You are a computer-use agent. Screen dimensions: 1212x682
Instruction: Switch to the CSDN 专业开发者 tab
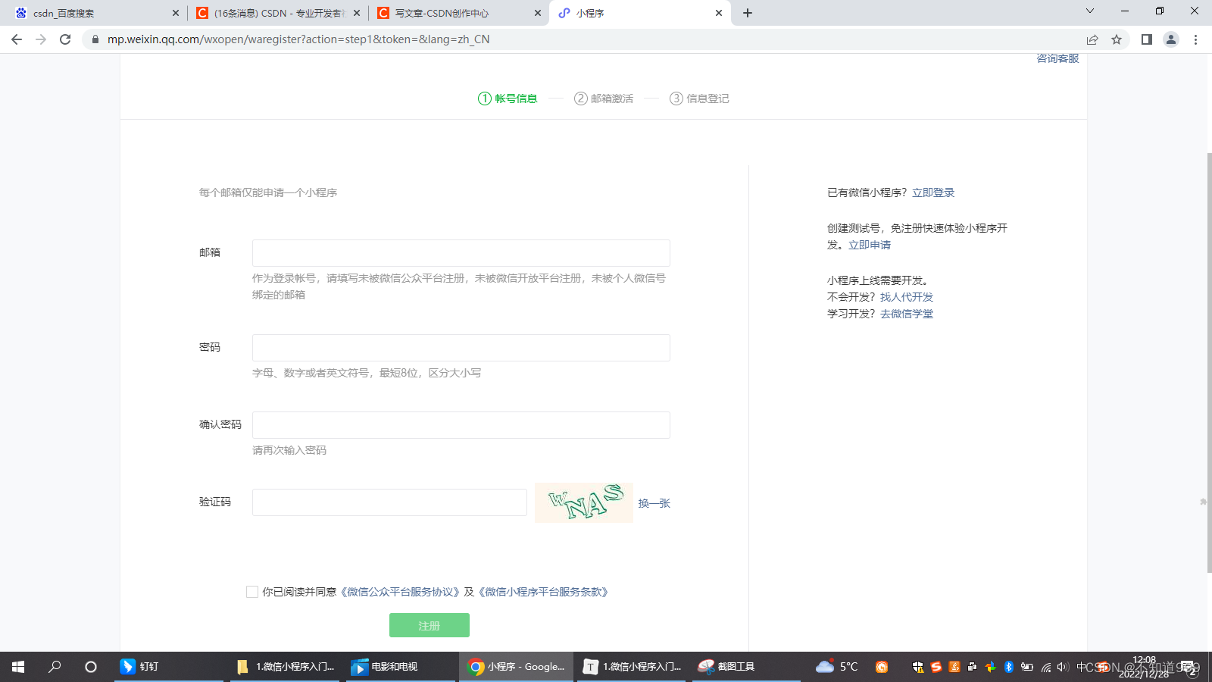pyautogui.click(x=277, y=13)
